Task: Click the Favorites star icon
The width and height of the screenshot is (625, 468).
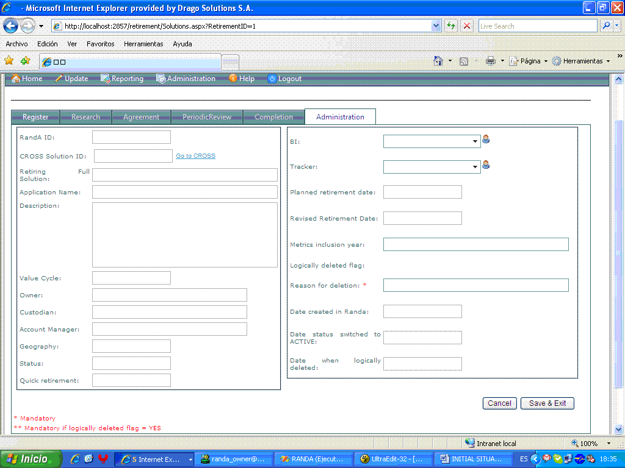Action: click(x=9, y=60)
